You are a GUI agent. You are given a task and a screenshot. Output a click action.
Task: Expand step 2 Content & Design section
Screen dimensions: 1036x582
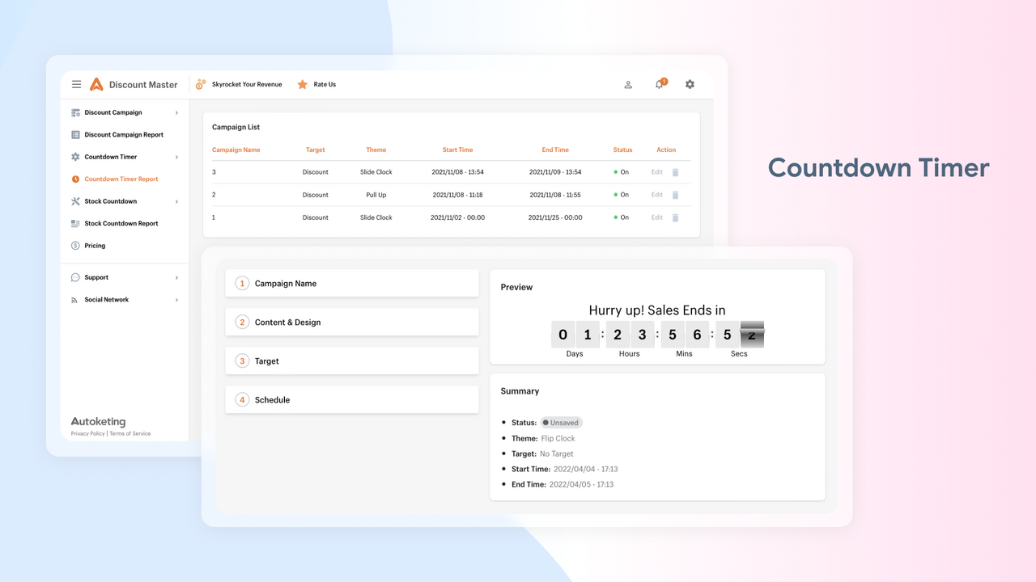(352, 323)
